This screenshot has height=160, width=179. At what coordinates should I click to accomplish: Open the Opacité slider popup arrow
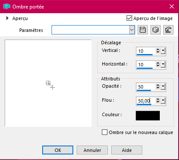pos(163,86)
